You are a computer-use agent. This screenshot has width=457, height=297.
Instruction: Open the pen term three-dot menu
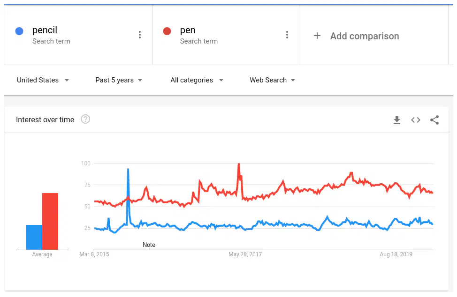coord(287,35)
